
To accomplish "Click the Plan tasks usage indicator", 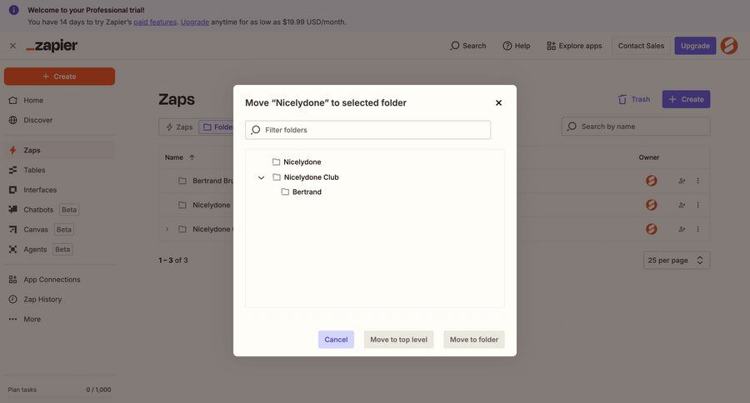I will [59, 390].
